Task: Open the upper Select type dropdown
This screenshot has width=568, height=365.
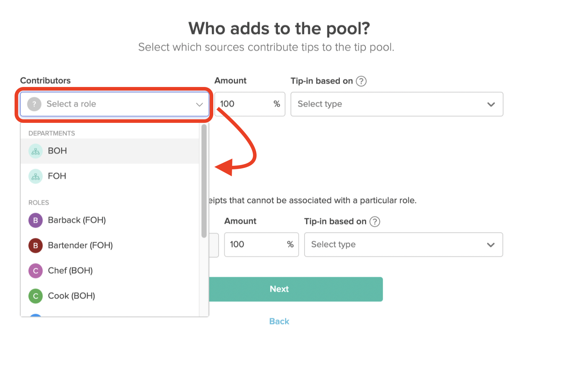Action: [397, 104]
